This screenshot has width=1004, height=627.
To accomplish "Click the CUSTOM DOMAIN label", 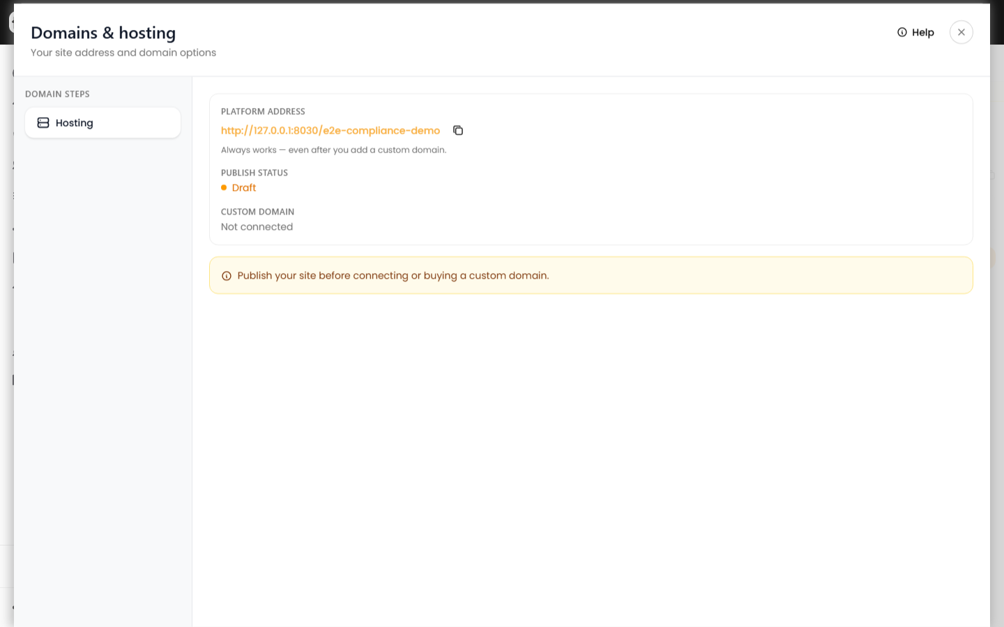I will pos(257,212).
